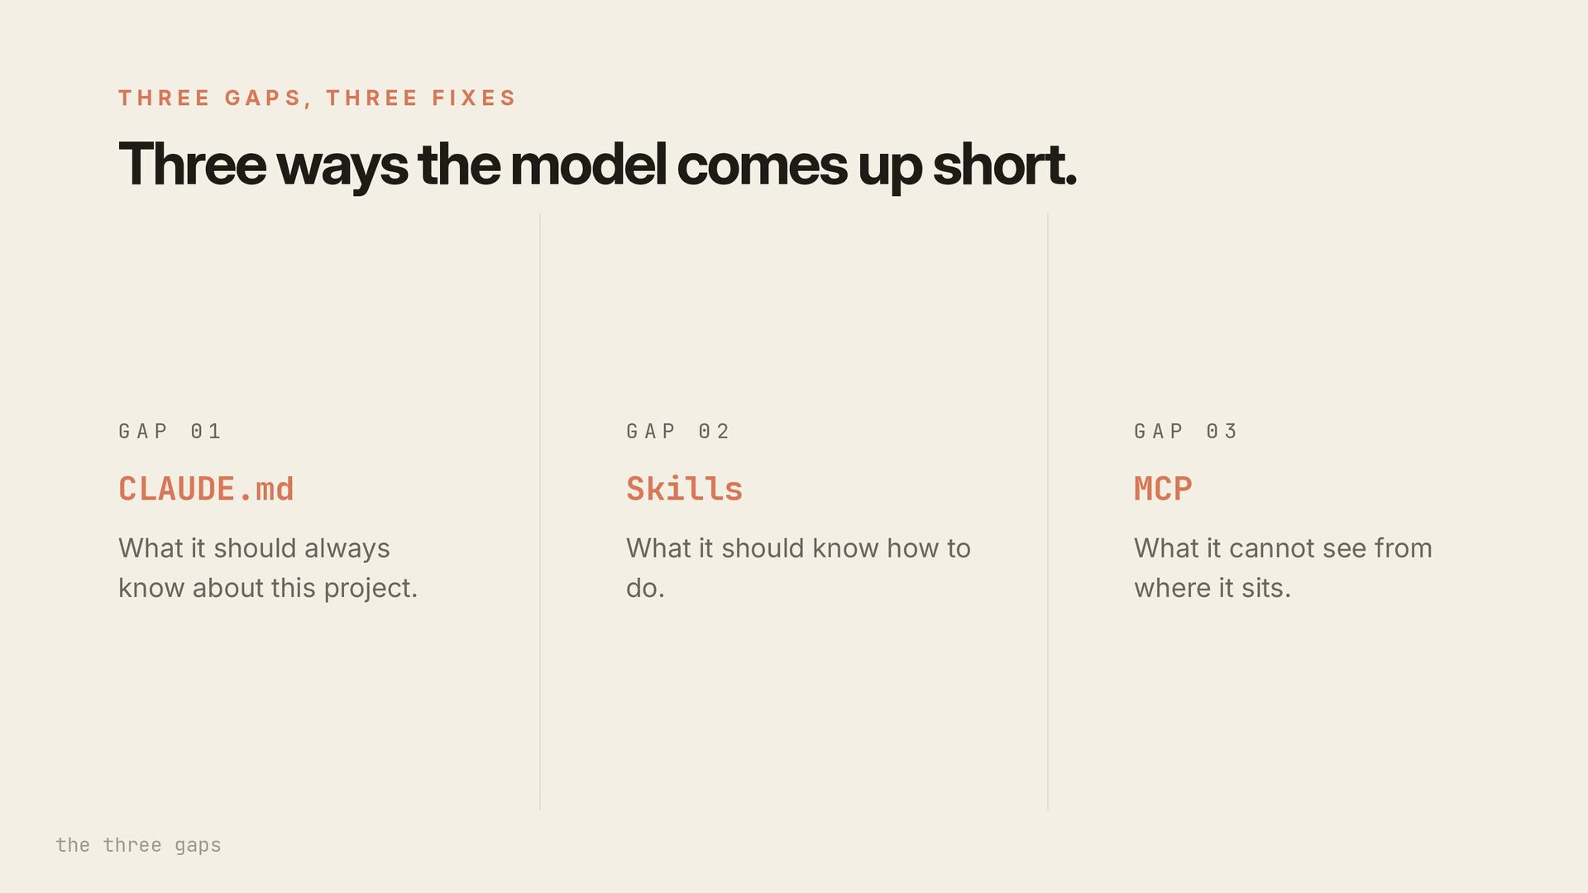Click the word 'model' in the headline

588,165
